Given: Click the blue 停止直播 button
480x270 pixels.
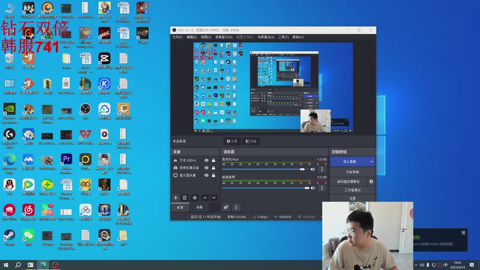Looking at the screenshot, I should pyautogui.click(x=349, y=161).
